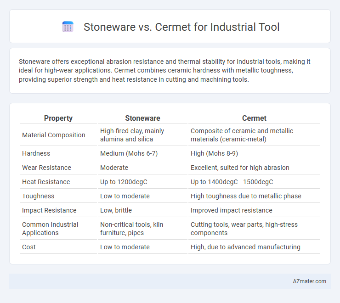The image size is (340, 303).
Task: Click the 'Cost' row label
Action: tap(29, 247)
